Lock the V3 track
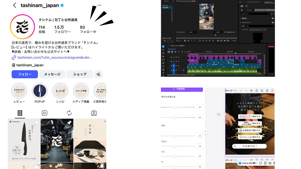 point(171,57)
